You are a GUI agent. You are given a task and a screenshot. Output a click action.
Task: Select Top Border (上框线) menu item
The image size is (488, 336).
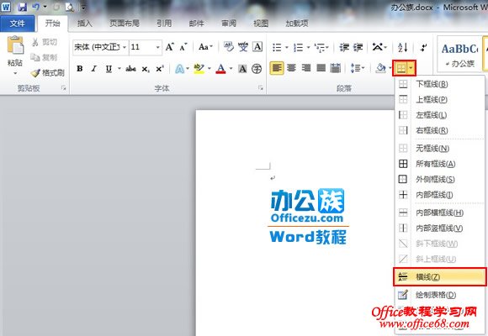(439, 99)
